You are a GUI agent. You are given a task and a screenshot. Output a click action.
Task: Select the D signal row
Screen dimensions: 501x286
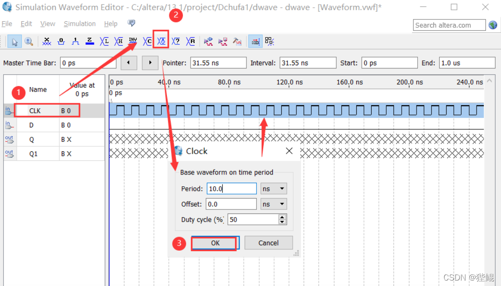54,125
